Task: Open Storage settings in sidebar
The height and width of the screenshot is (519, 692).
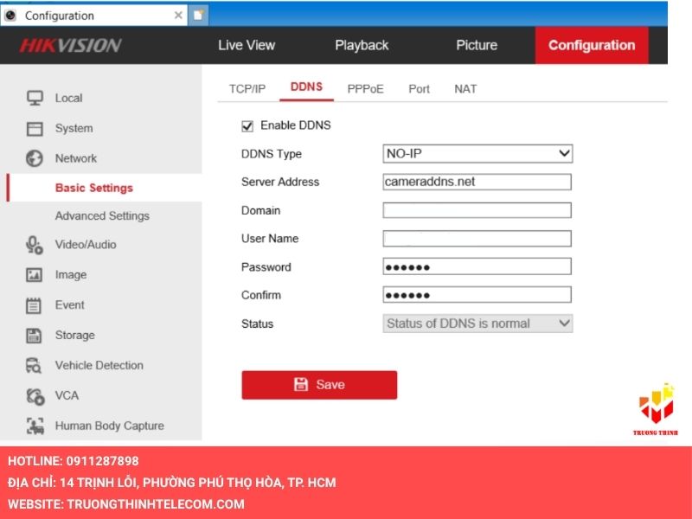Action: click(x=74, y=336)
